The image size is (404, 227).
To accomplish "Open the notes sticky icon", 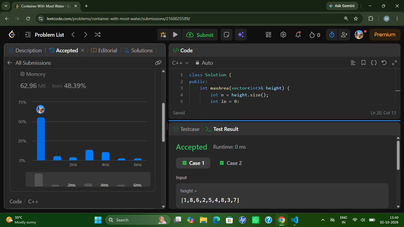I will tap(227, 35).
